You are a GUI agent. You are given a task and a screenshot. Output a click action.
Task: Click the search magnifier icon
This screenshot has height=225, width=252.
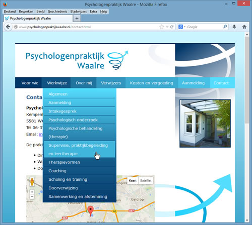pyautogui.click(x=225, y=27)
